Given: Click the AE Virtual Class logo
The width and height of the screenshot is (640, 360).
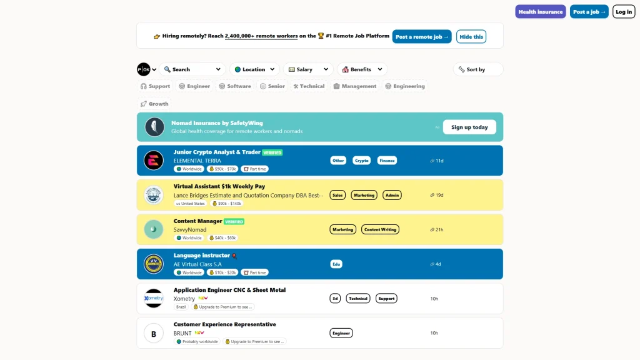Looking at the screenshot, I should coord(154,264).
